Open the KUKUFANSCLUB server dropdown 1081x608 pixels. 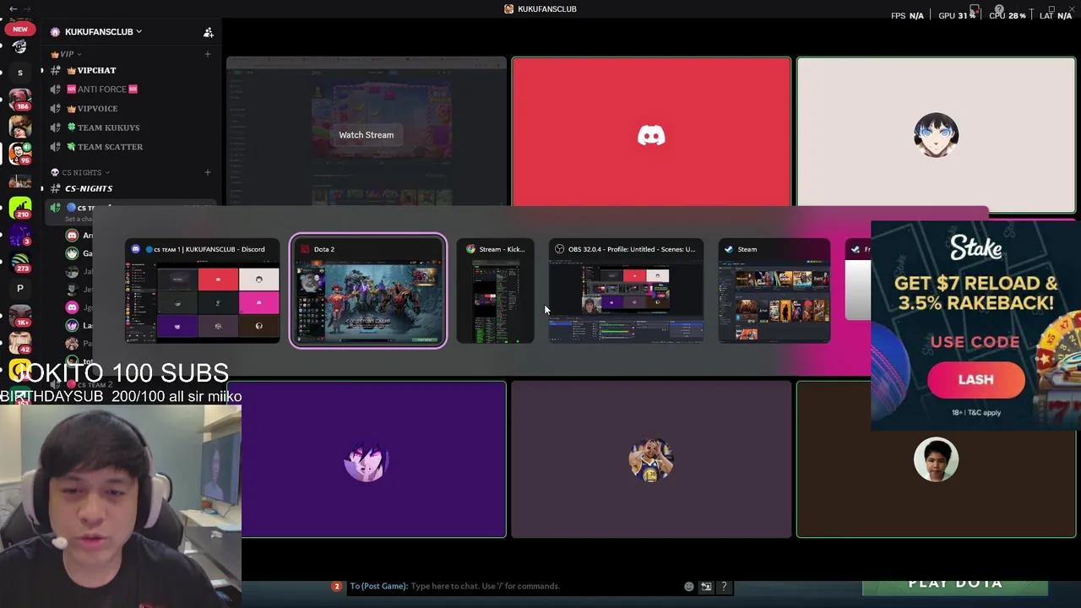tap(103, 32)
